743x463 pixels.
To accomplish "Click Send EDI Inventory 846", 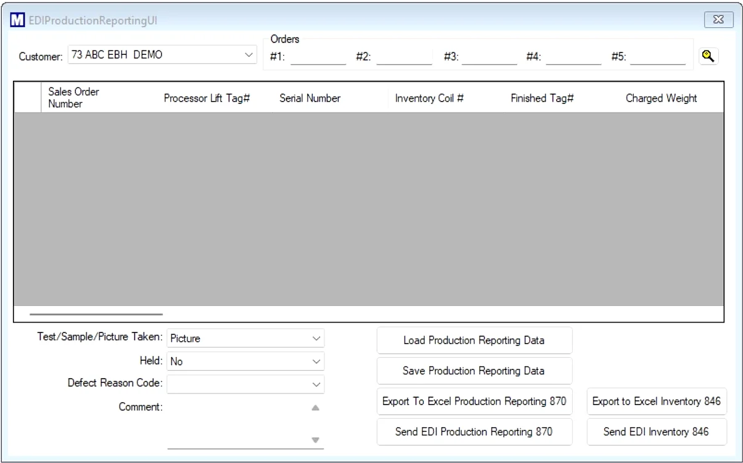I will coord(657,432).
